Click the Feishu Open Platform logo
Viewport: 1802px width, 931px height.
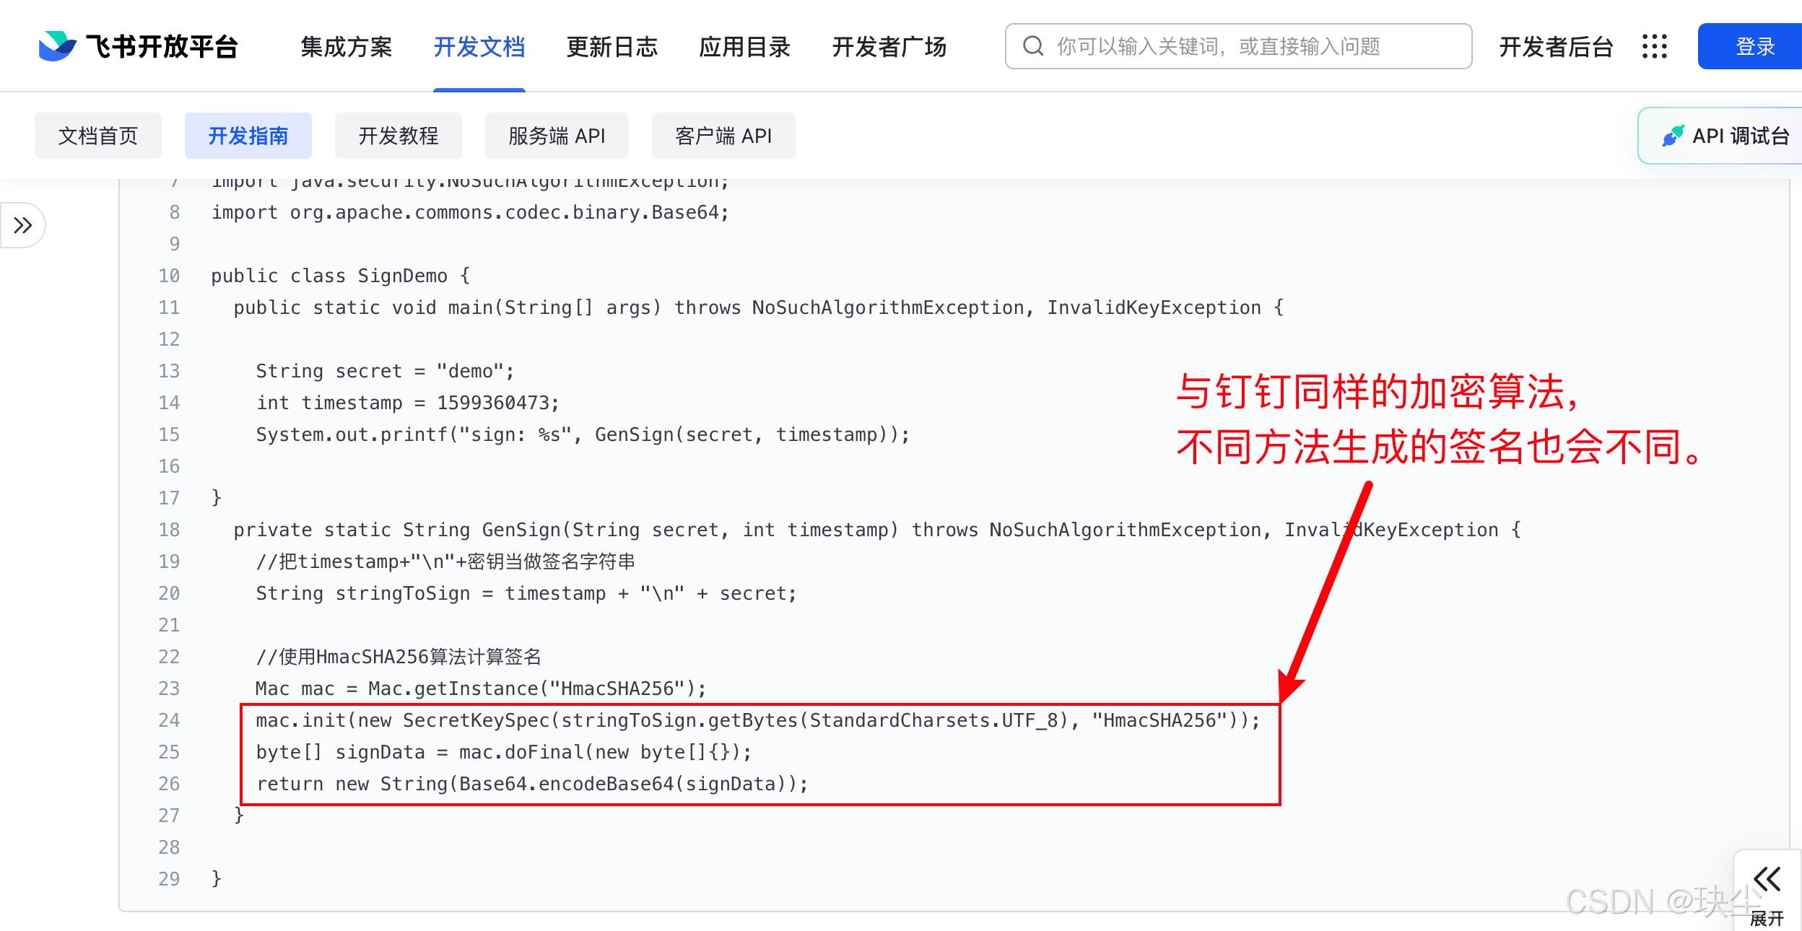point(138,46)
